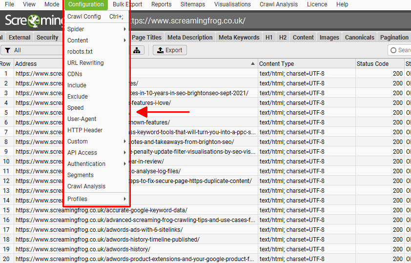
Task: Select row 20 adwords-product-extensions URL
Action: (x=134, y=259)
